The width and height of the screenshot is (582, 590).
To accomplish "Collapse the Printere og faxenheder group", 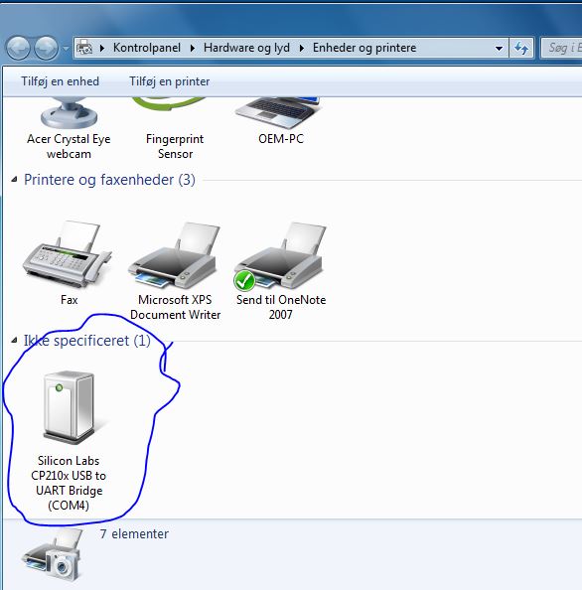I will (x=14, y=180).
